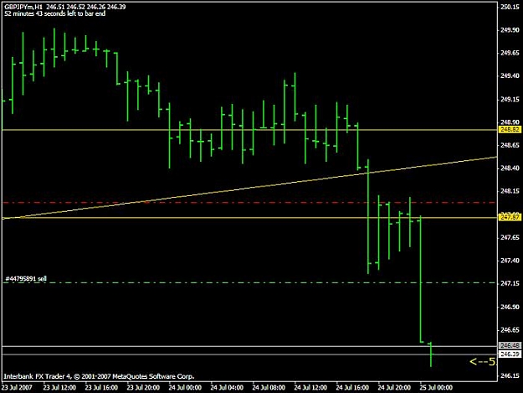Click the '24 Jul 12:00' time label
This screenshot has width=523, height=393.
[310, 388]
